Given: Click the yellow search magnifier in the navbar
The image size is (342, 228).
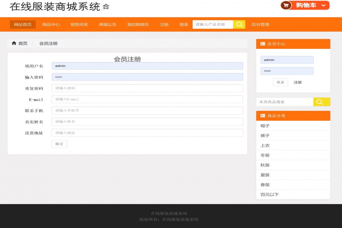Looking at the screenshot, I should (x=239, y=24).
